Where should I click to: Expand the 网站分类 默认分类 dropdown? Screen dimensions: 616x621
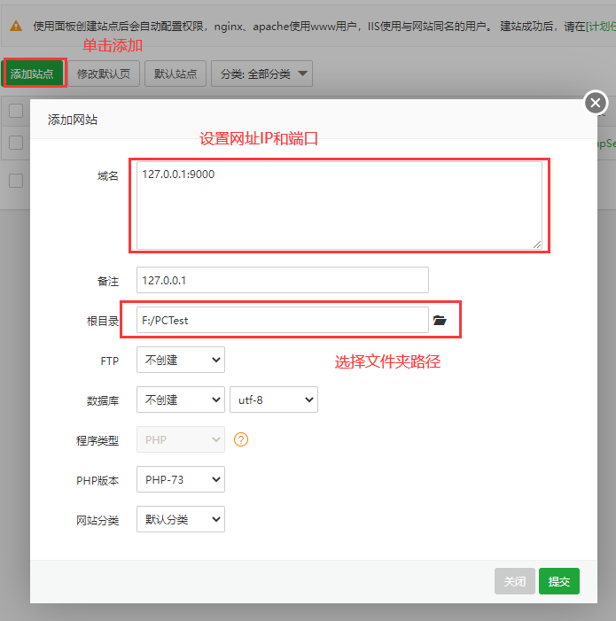(181, 519)
